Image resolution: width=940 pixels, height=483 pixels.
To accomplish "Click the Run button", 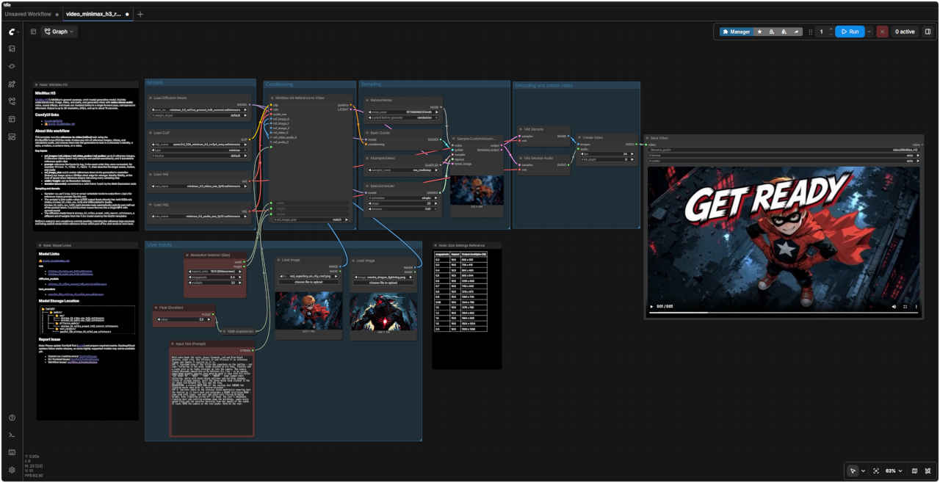I will point(850,32).
